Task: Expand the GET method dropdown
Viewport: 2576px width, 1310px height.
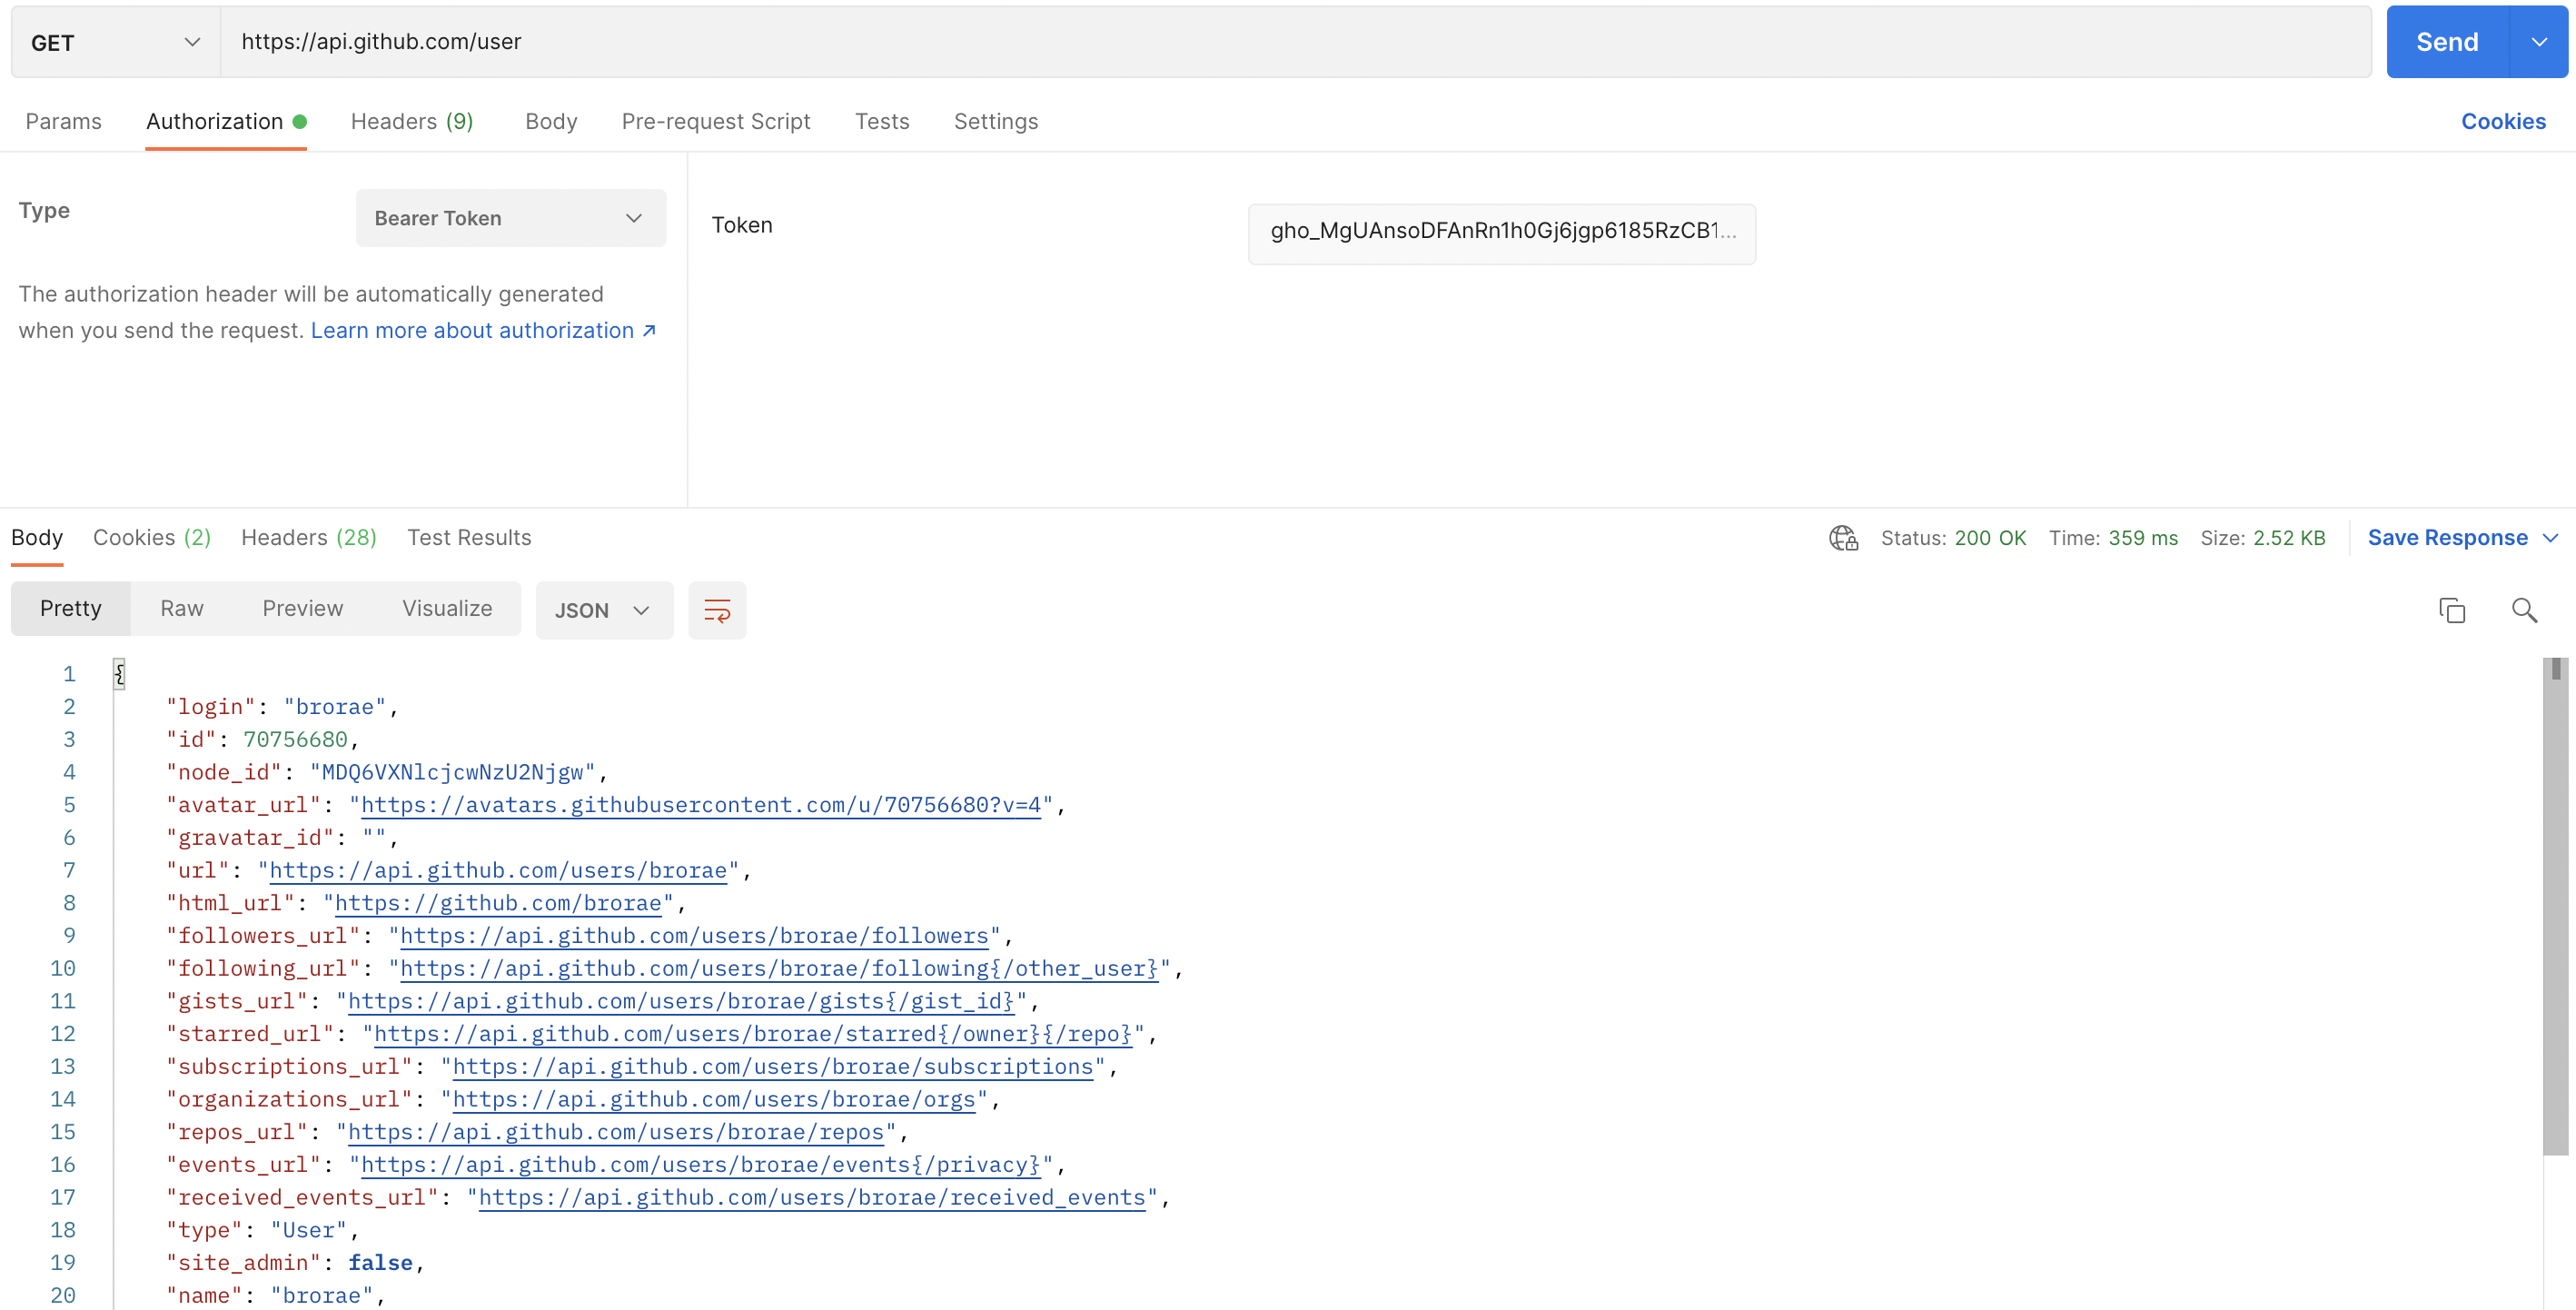Action: [115, 42]
